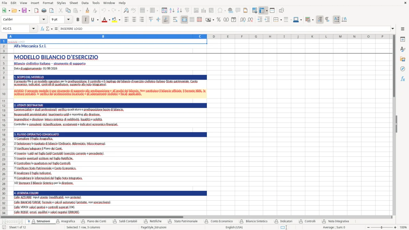The image size is (409, 230).
Task: Open font color dropdown arrow
Action: point(109,20)
